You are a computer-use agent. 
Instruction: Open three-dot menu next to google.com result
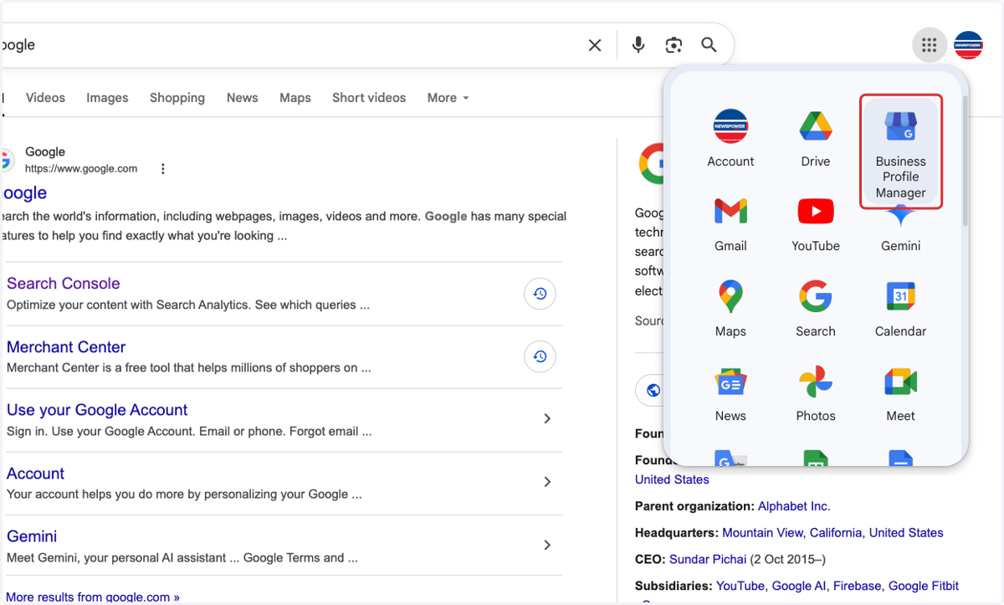click(163, 169)
